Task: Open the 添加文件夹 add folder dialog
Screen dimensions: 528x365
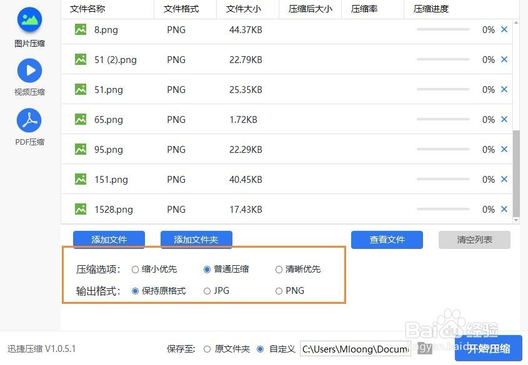Action: 196,240
